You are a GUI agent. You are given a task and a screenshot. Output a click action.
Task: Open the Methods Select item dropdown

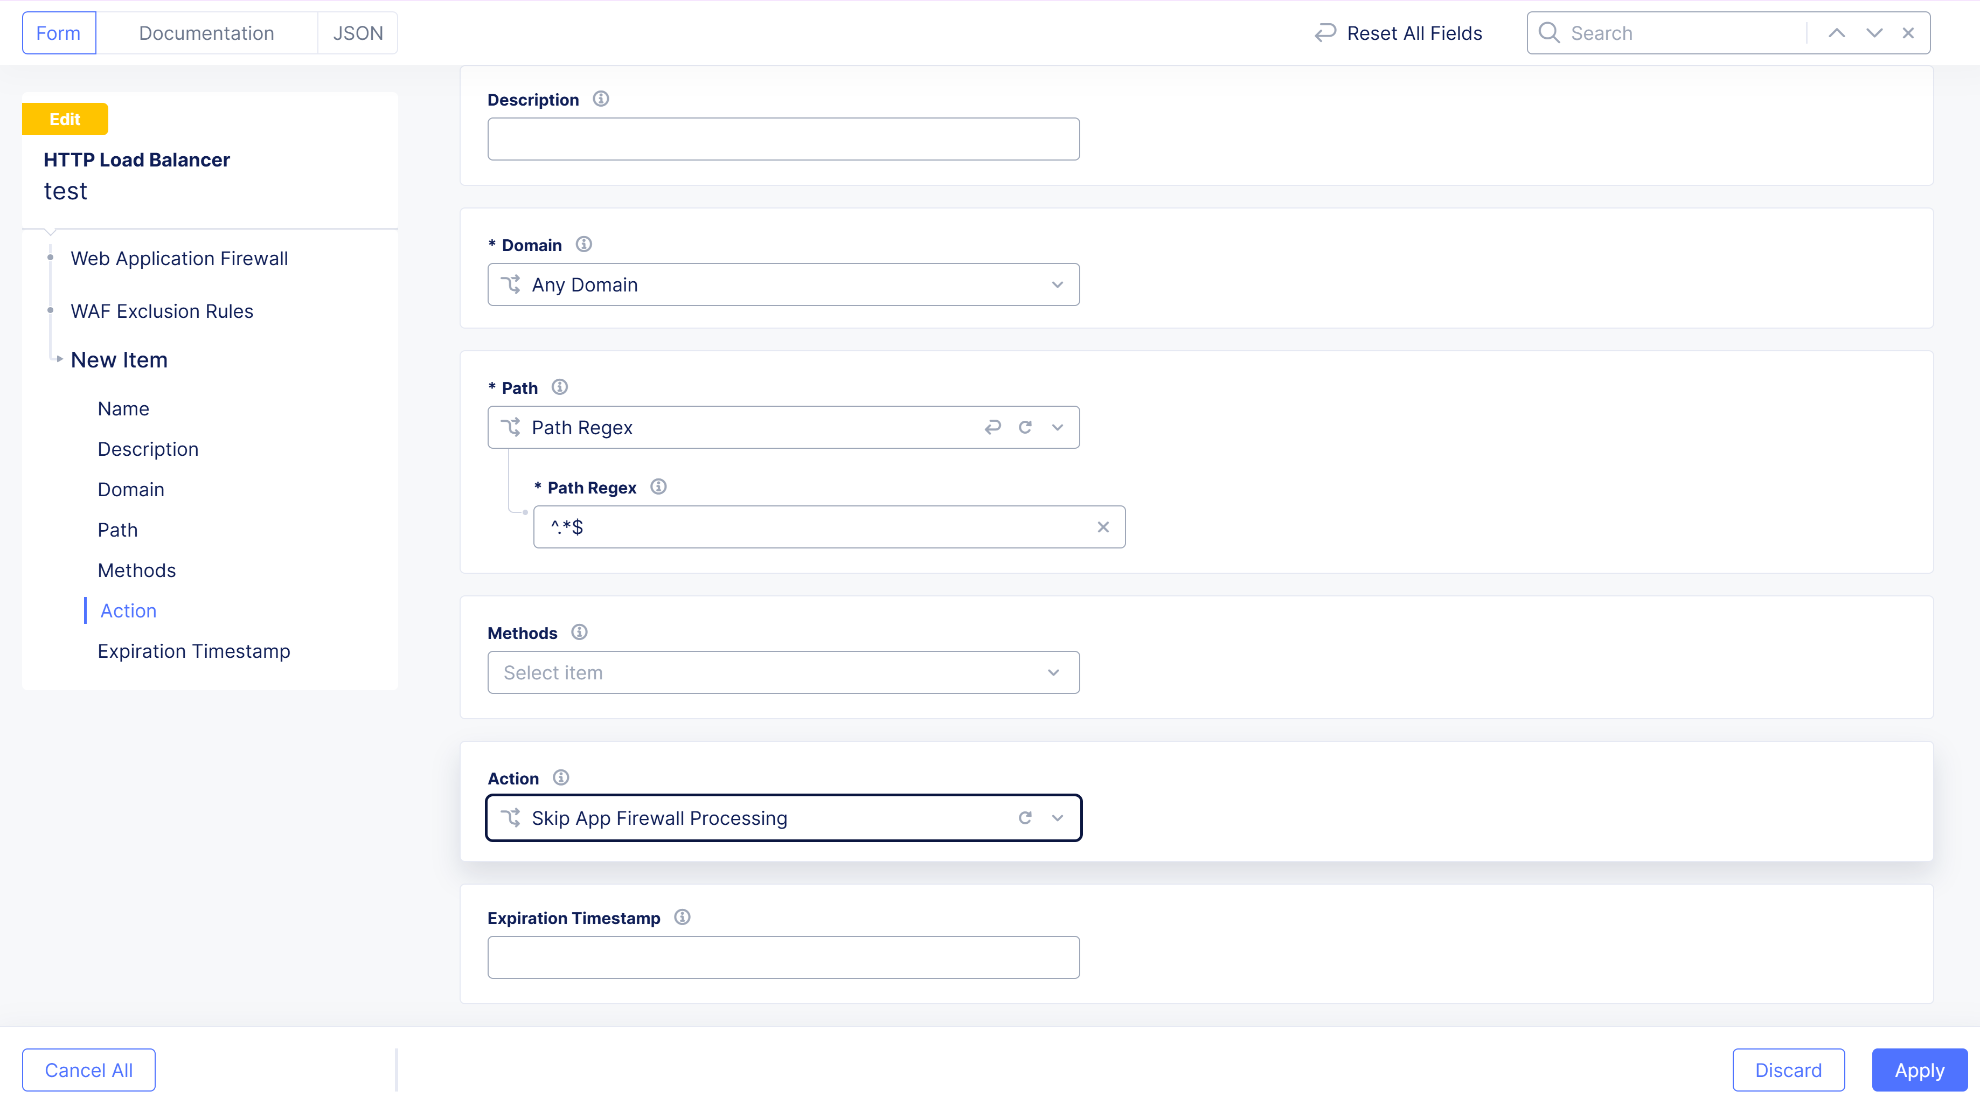point(782,672)
